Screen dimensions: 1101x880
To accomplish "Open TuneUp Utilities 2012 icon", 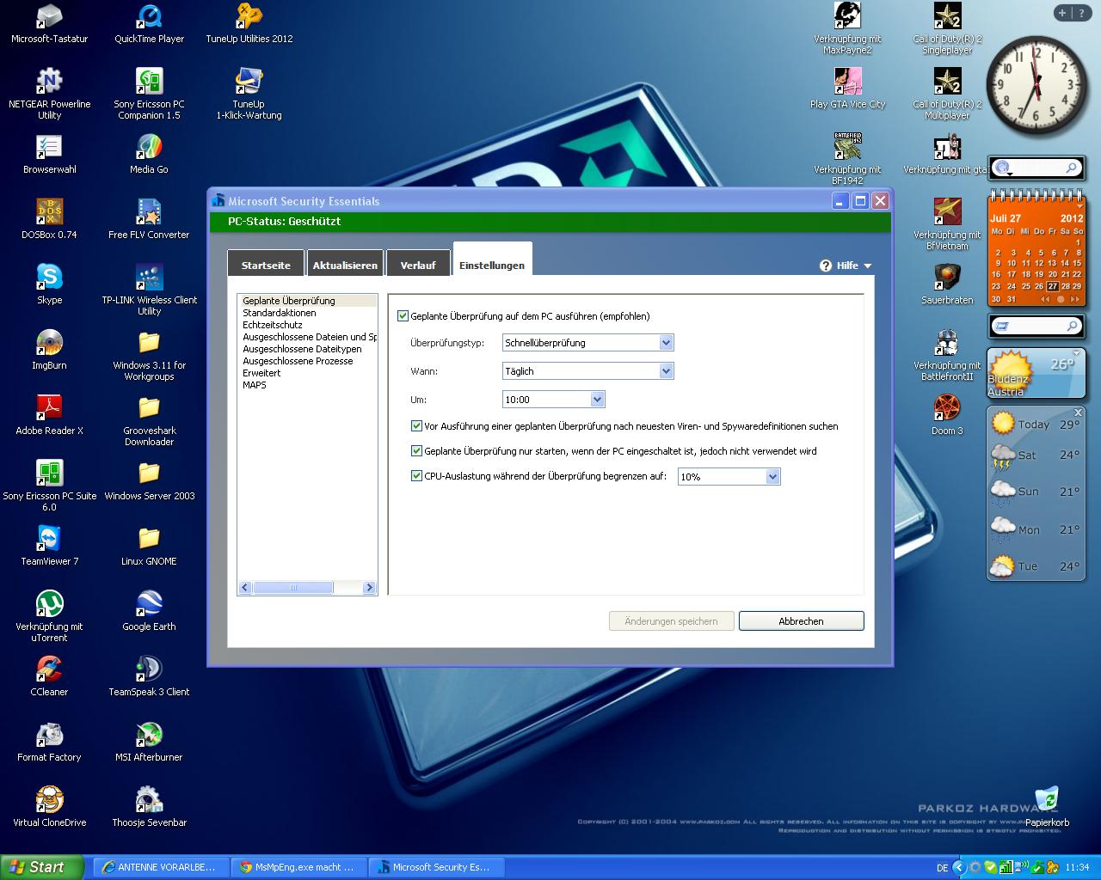I will pyautogui.click(x=249, y=16).
